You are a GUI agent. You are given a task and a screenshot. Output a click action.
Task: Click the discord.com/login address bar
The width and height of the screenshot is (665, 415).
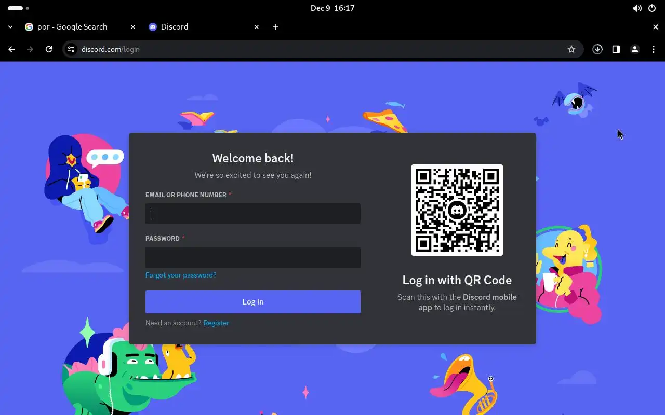click(322, 49)
